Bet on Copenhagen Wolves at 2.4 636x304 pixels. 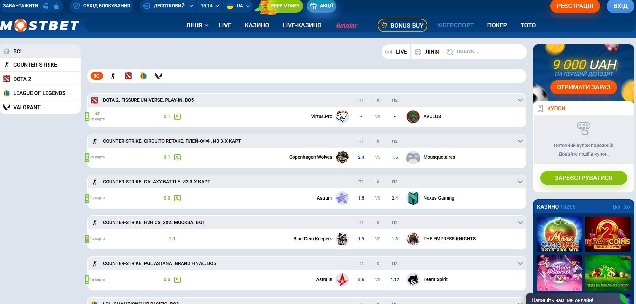tap(361, 157)
